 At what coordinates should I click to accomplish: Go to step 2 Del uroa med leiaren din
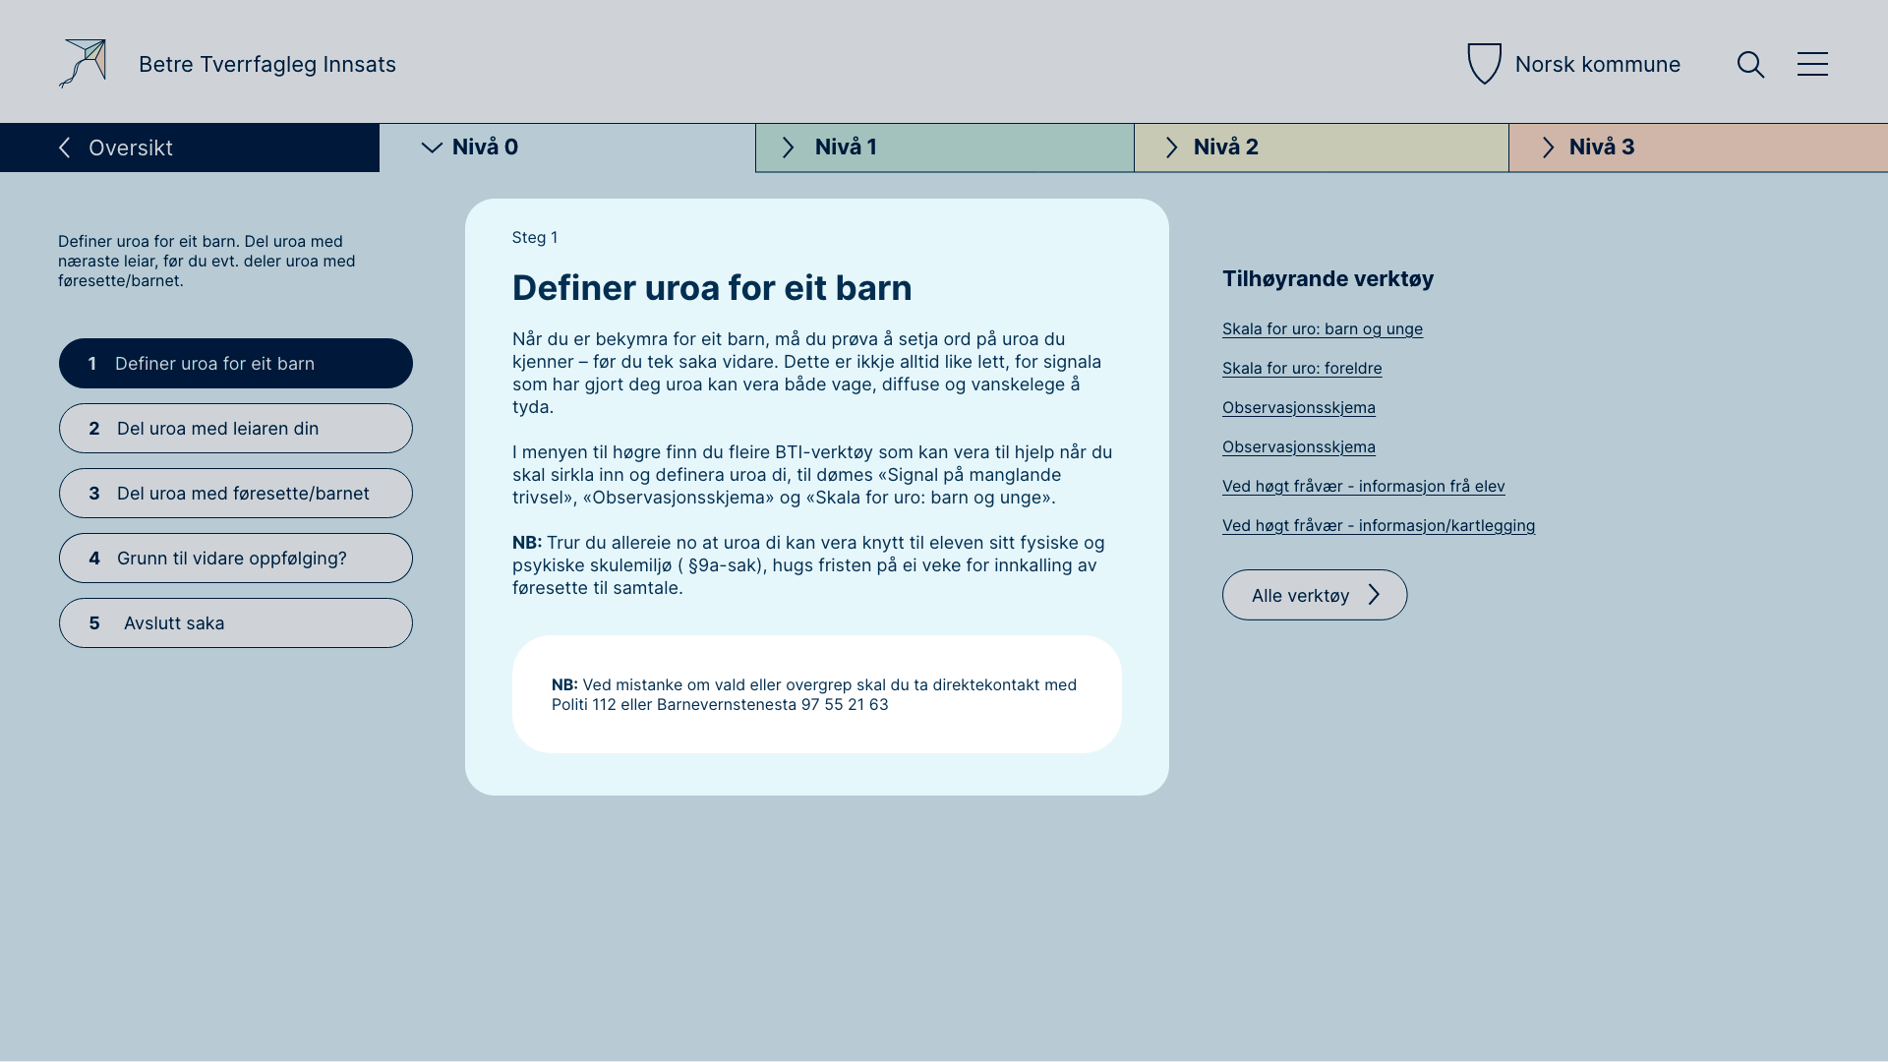235,429
